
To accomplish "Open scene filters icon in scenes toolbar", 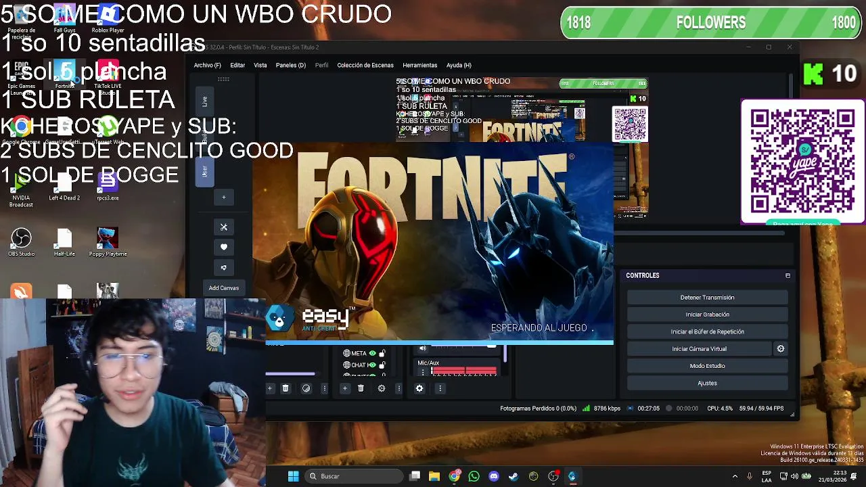I will [306, 388].
